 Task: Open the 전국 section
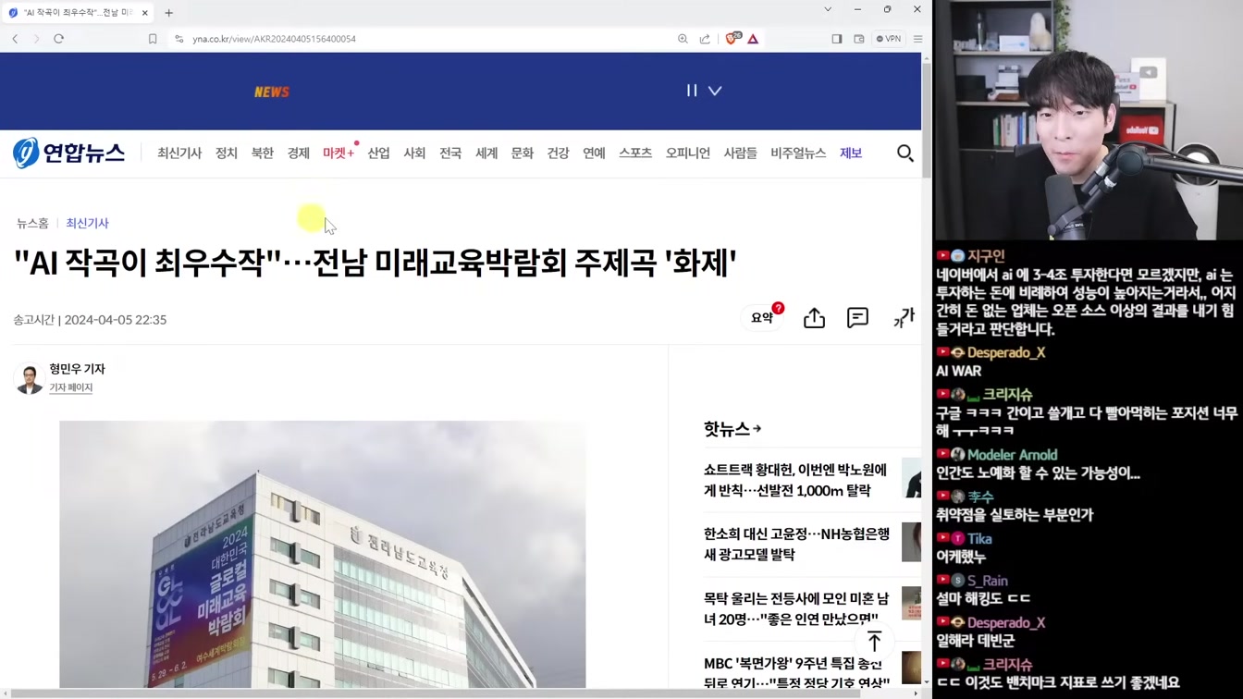(x=450, y=153)
